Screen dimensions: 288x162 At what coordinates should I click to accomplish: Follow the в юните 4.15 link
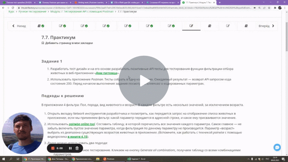click(x=77, y=137)
